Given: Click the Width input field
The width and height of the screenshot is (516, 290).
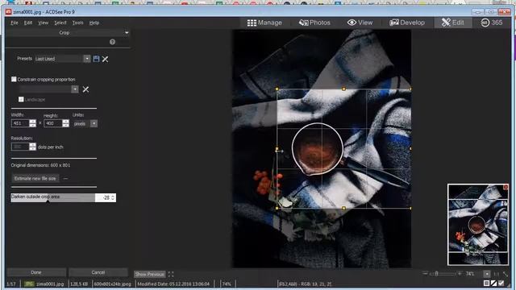Looking at the screenshot, I should pyautogui.click(x=20, y=123).
